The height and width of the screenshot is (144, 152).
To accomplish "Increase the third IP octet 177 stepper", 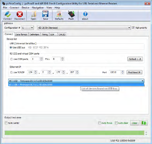I will (63, 71).
